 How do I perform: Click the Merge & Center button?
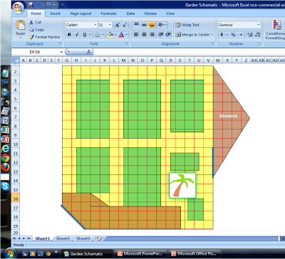(194, 35)
